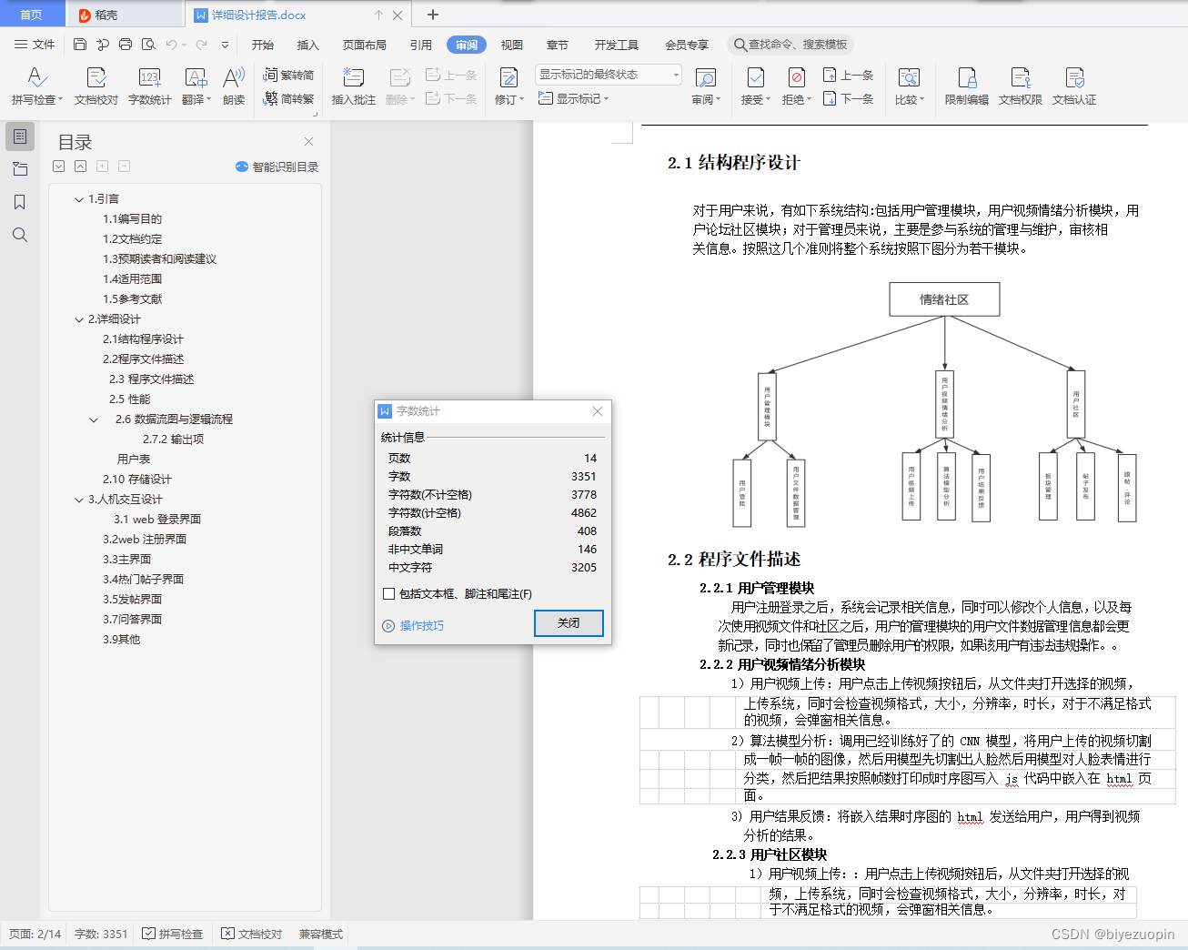Go to previous change (上一条) near Accept
The image size is (1188, 950).
848,75
